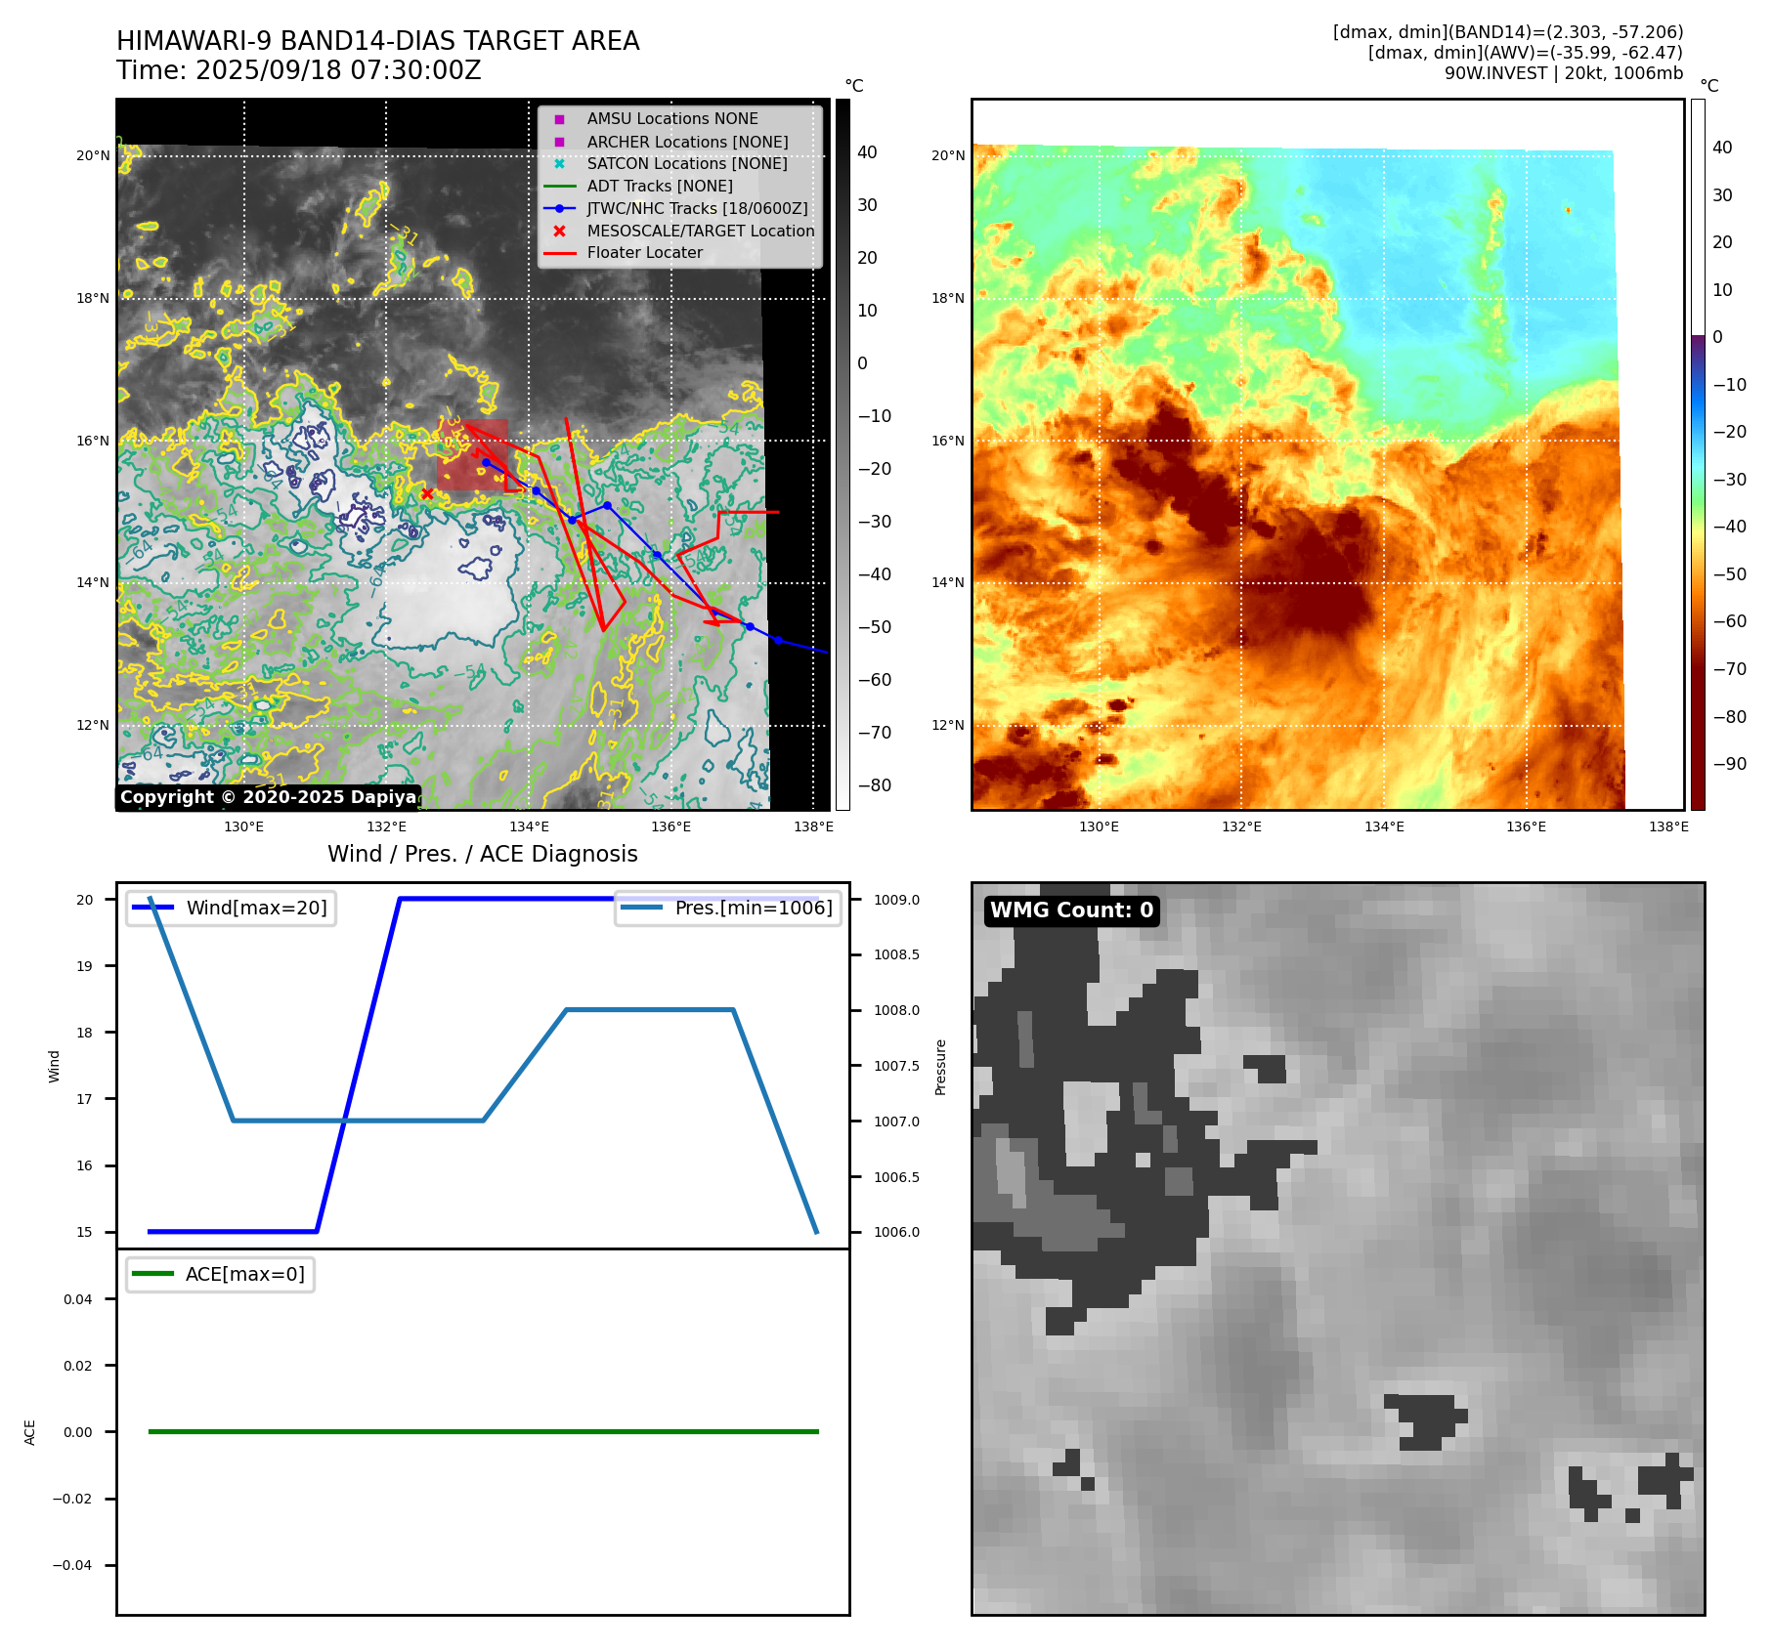Viewport: 1772px width, 1651px height.
Task: Click the 'Wind' y-axis label
Action: pos(55,1066)
